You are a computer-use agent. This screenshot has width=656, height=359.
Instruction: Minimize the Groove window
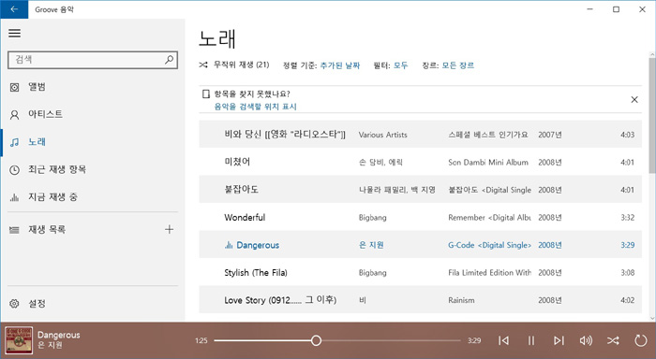589,9
